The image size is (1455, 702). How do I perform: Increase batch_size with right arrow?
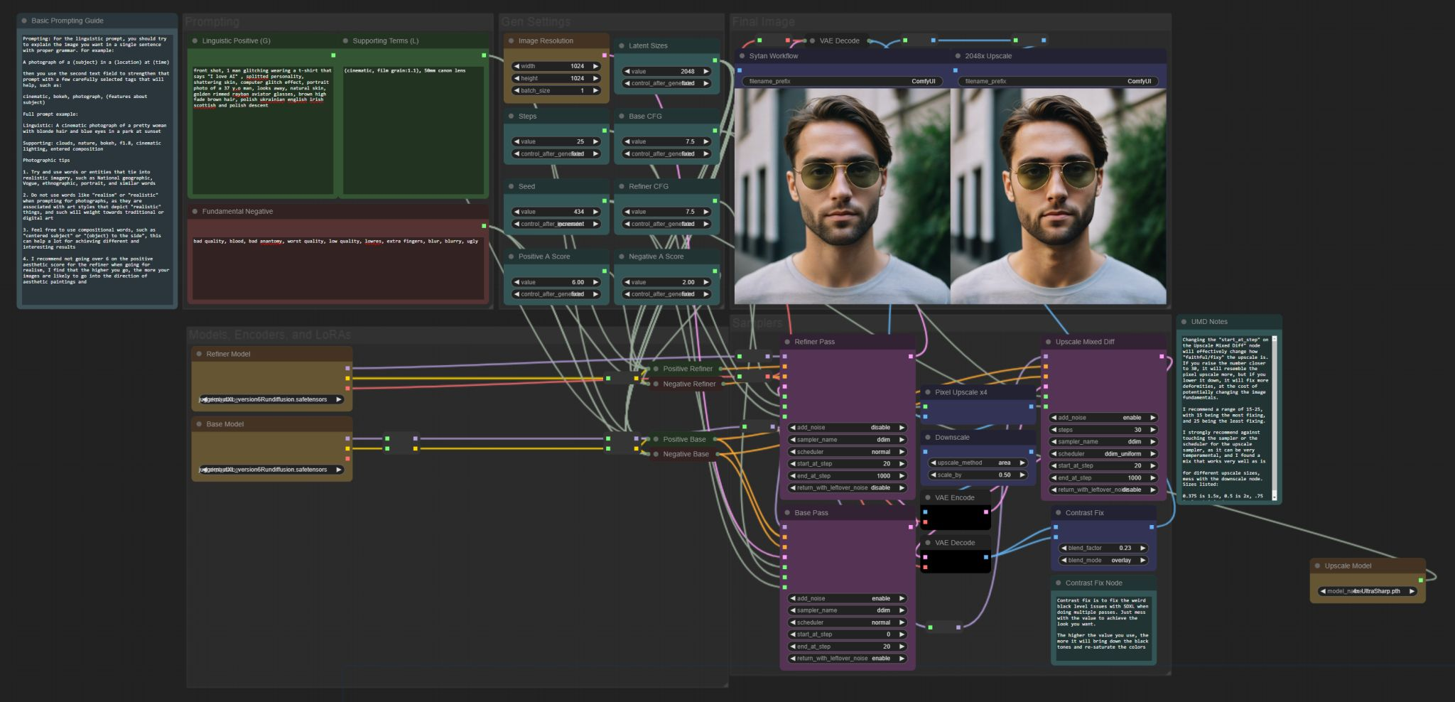[x=596, y=91]
